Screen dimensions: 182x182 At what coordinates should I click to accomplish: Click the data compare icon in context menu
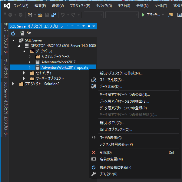tap(94, 87)
